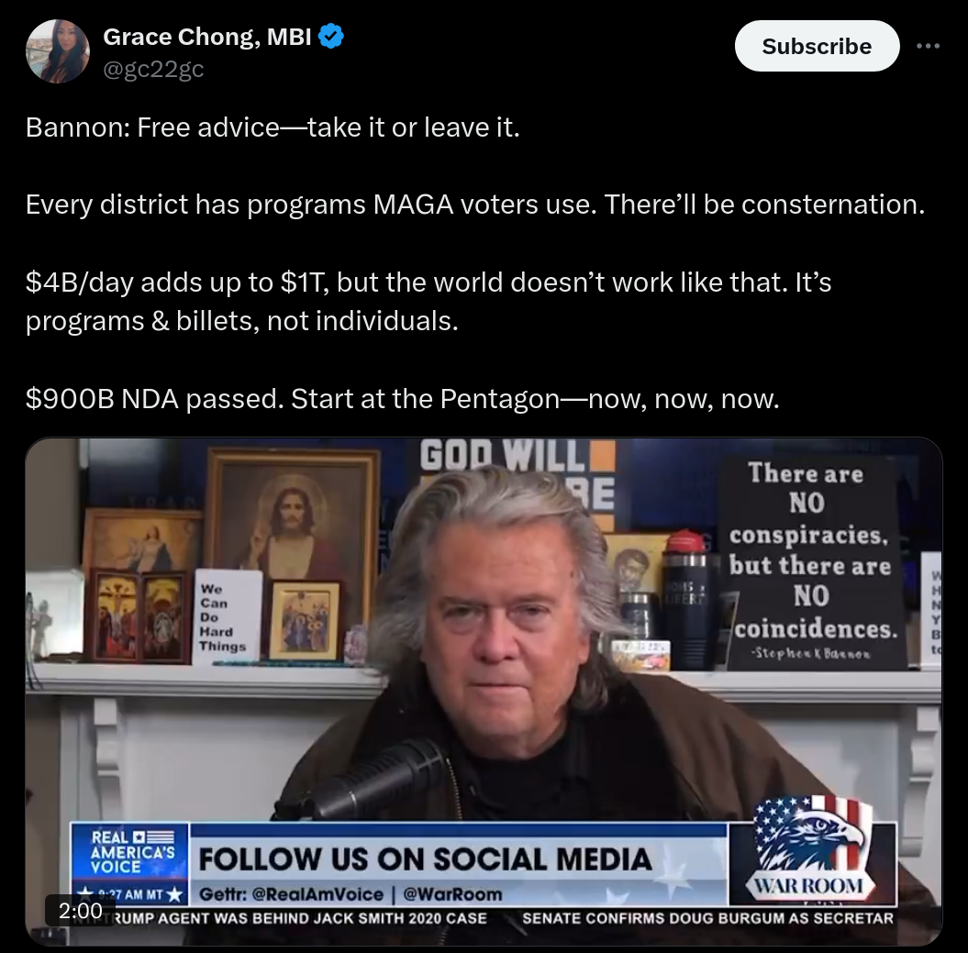
Task: Open Grace Chong's profile avatar
Action: click(58, 51)
